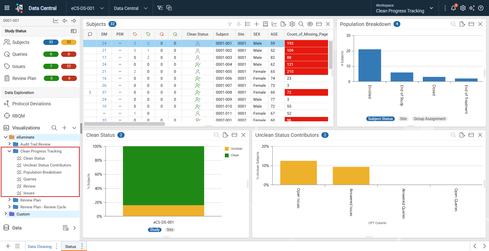Switch to the Data Cleaning tab
489x251 pixels.
pyautogui.click(x=40, y=246)
